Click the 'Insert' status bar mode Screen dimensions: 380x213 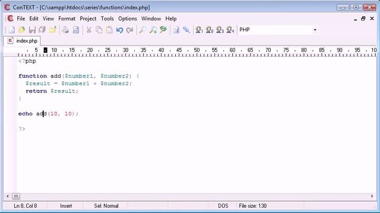tap(66, 206)
